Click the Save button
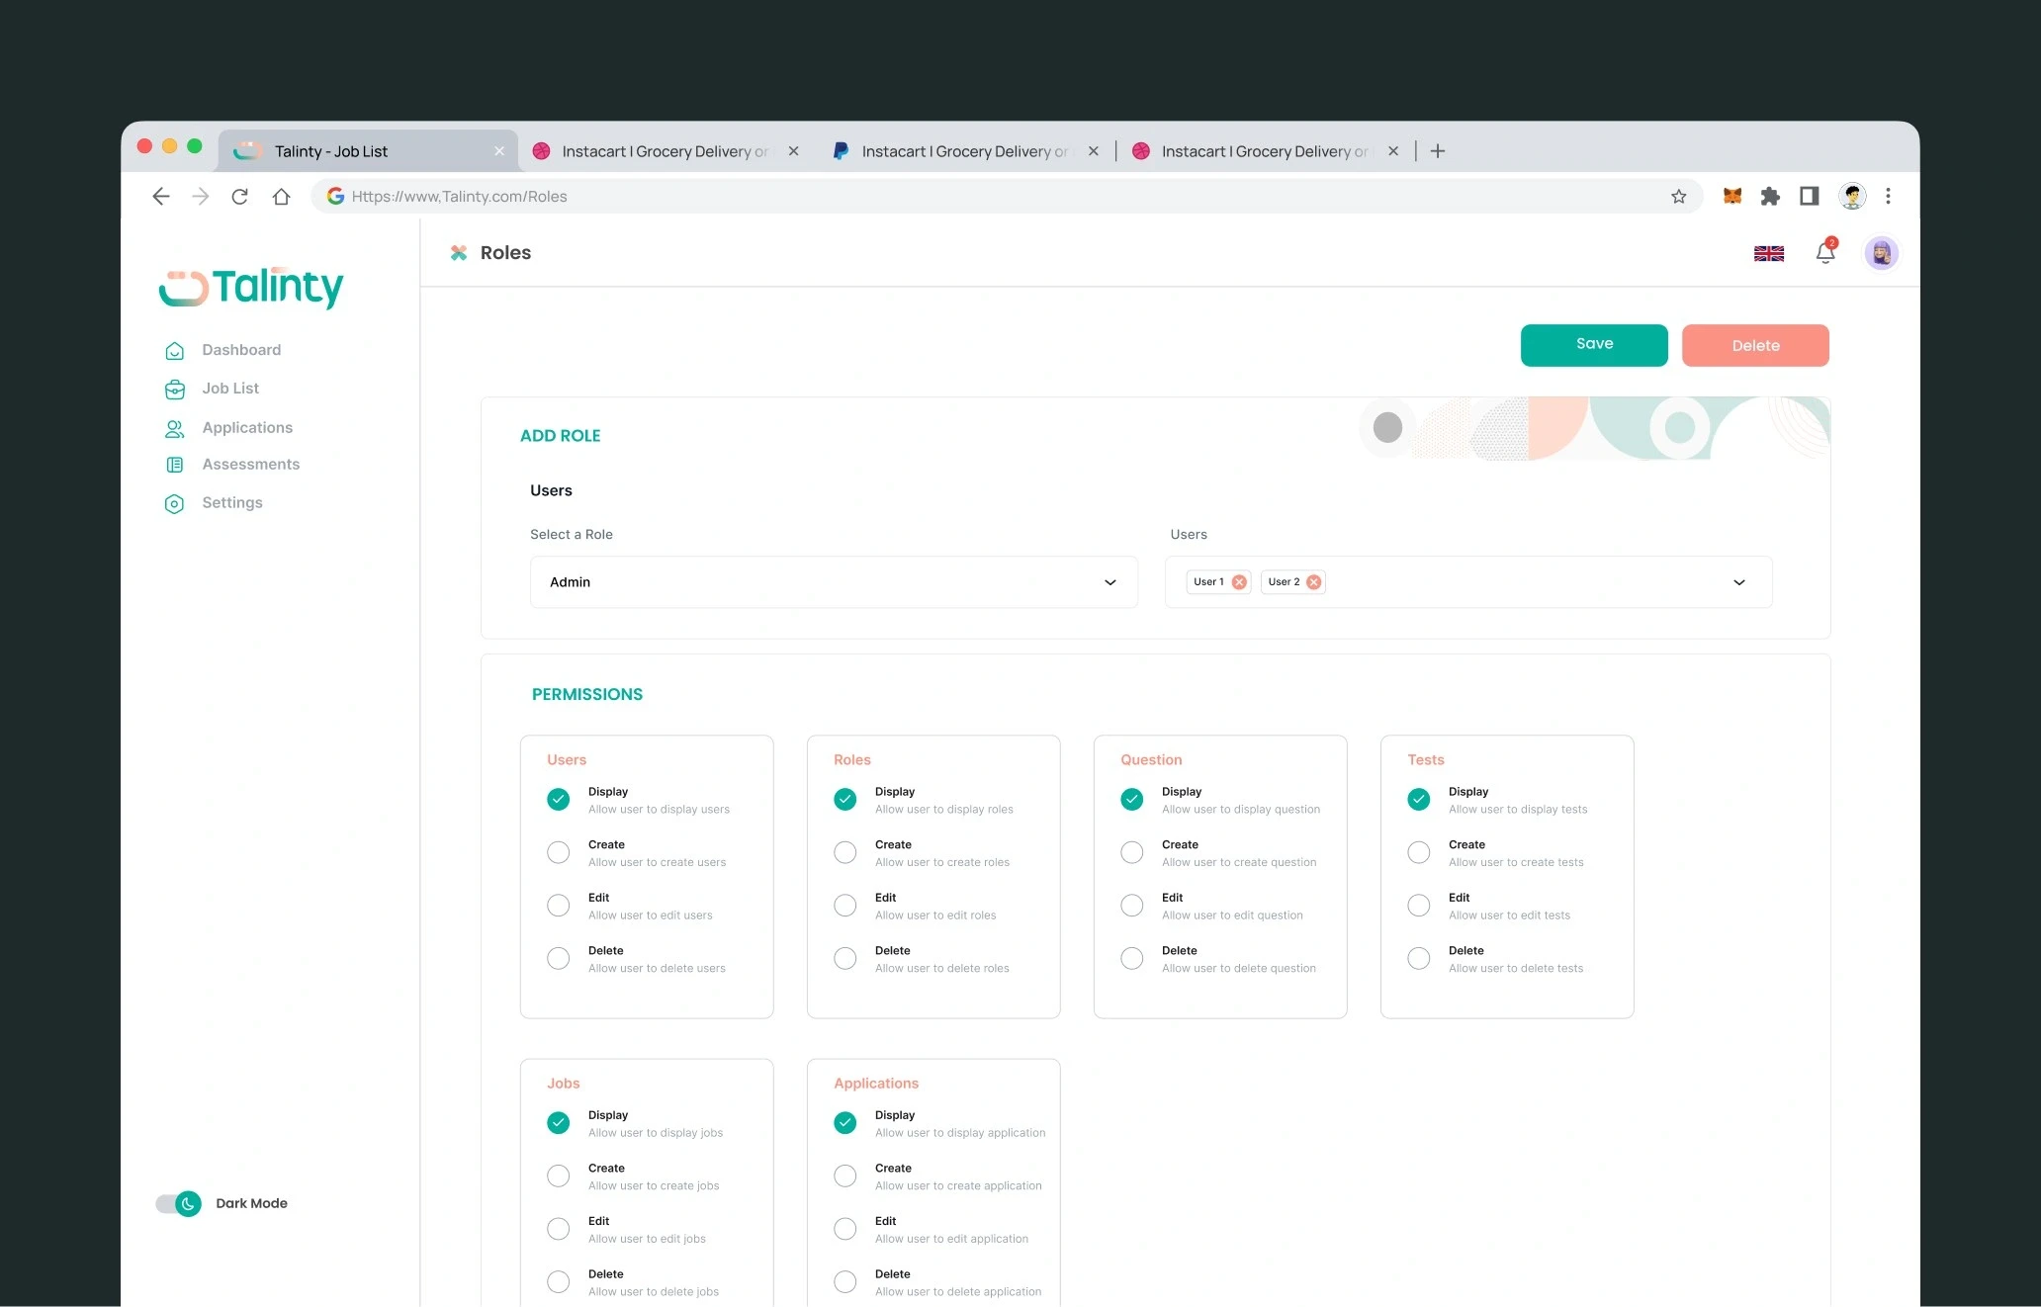 (x=1594, y=345)
